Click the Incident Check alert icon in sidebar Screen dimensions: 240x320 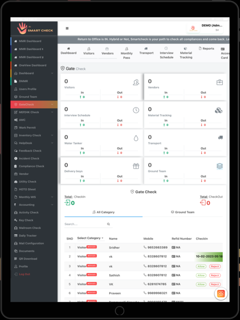click(16, 159)
